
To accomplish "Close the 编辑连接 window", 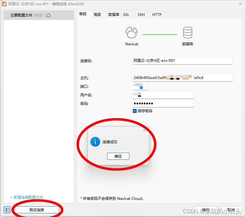I will tap(240, 4).
